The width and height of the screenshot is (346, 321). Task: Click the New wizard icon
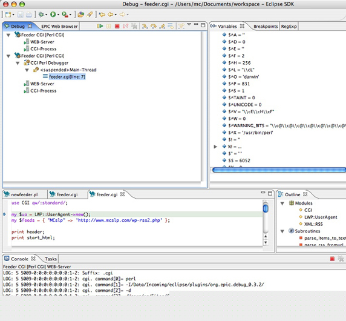tap(8, 15)
